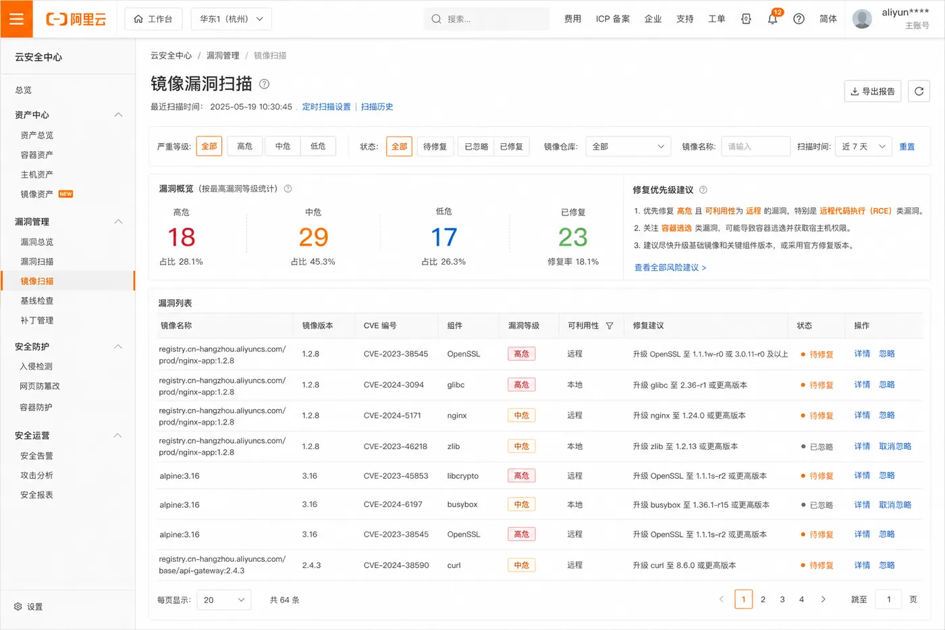The width and height of the screenshot is (945, 630).
Task: Open 漏洞扫描 in the sidebar
Action: [37, 261]
